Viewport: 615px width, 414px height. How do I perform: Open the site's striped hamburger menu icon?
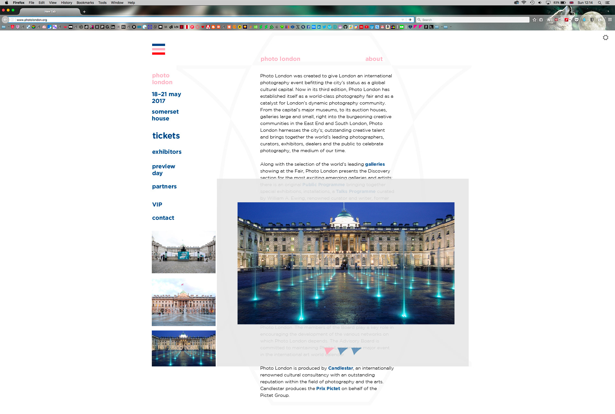coord(159,49)
